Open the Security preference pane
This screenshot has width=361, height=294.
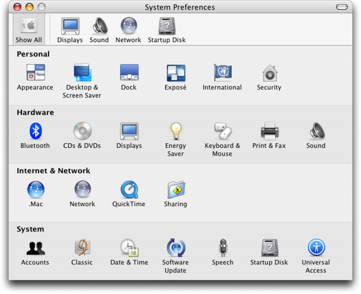click(269, 77)
